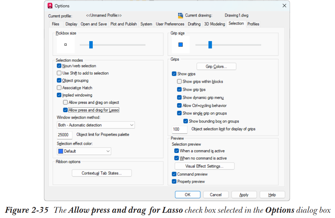Image resolution: width=335 pixels, height=218 pixels.
Task: Toggle Allow Ctrl+cycling behavior checkbox
Action: click(x=180, y=105)
